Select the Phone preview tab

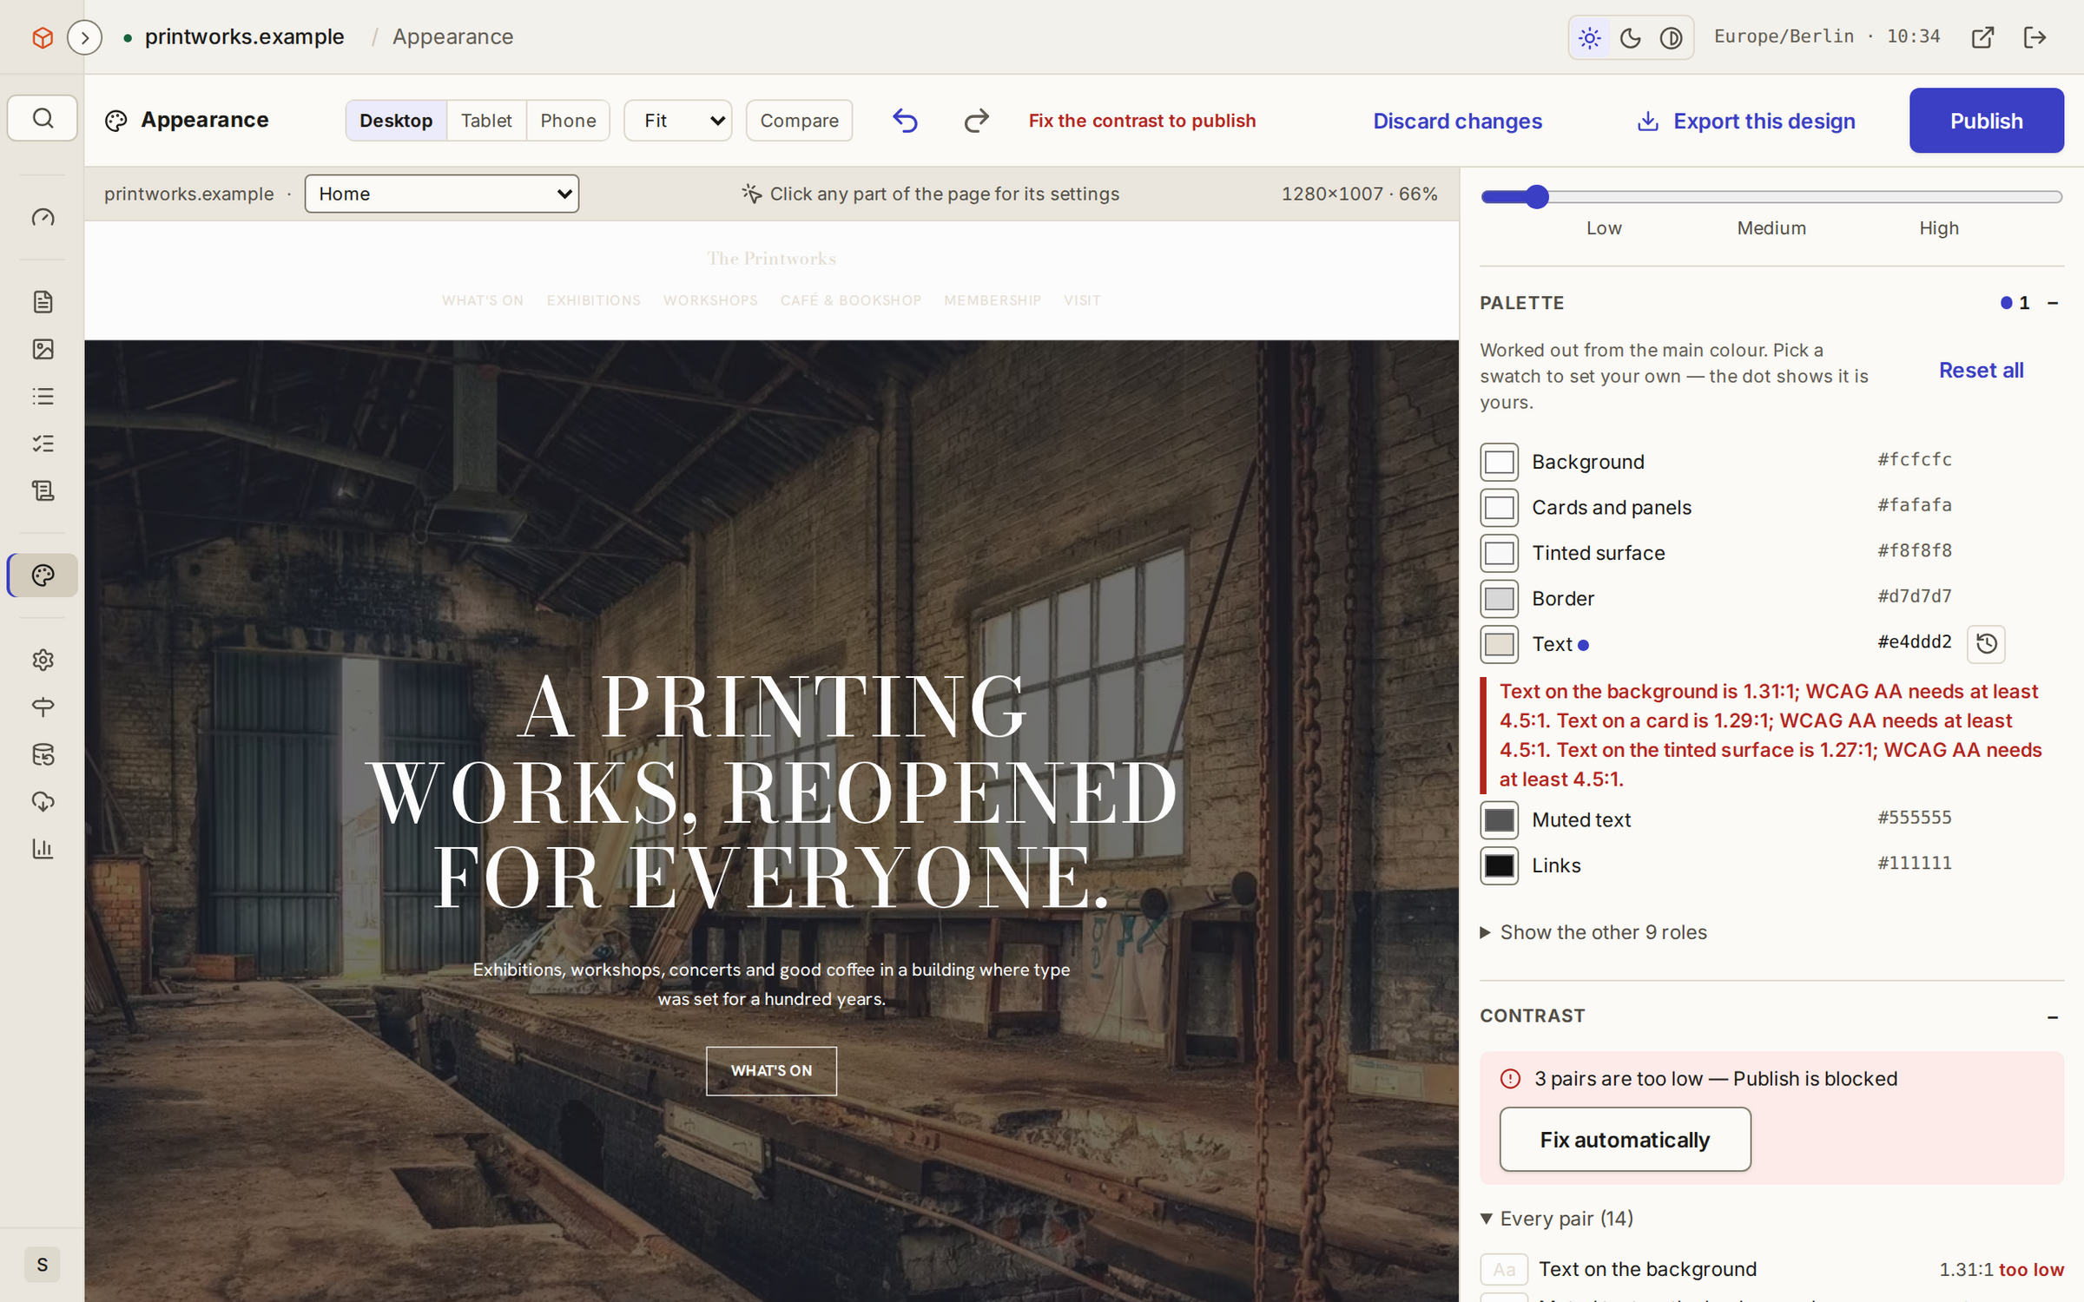[568, 121]
